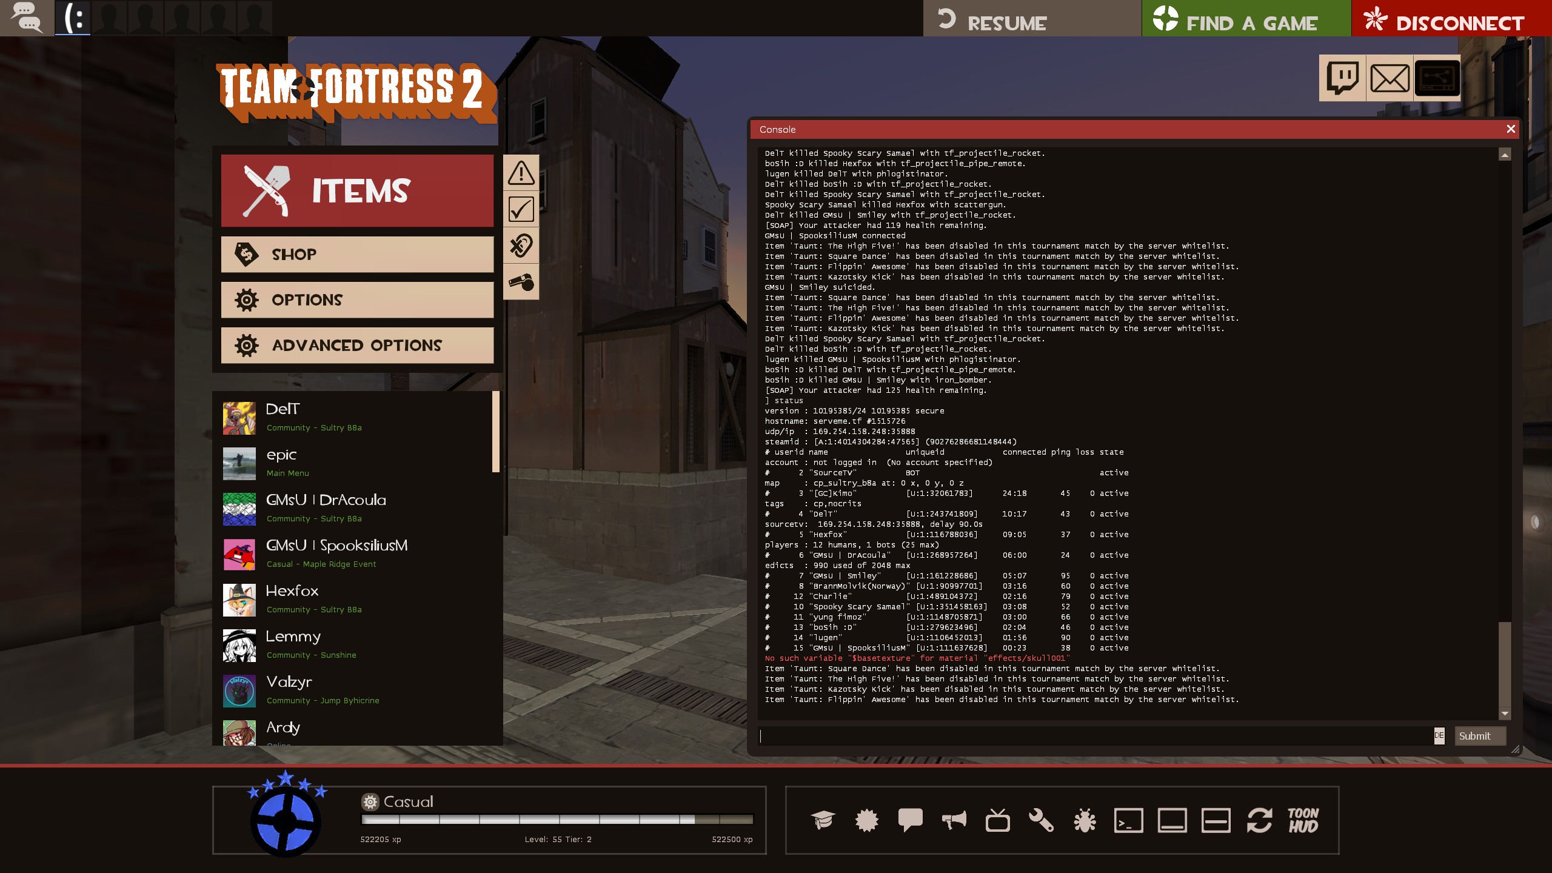Open the ITEMS menu
Image resolution: width=1552 pixels, height=873 pixels.
[357, 190]
